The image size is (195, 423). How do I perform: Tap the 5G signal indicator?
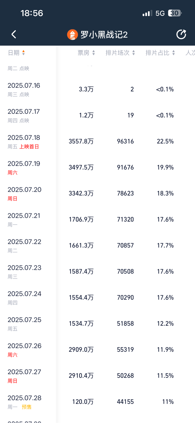click(160, 13)
